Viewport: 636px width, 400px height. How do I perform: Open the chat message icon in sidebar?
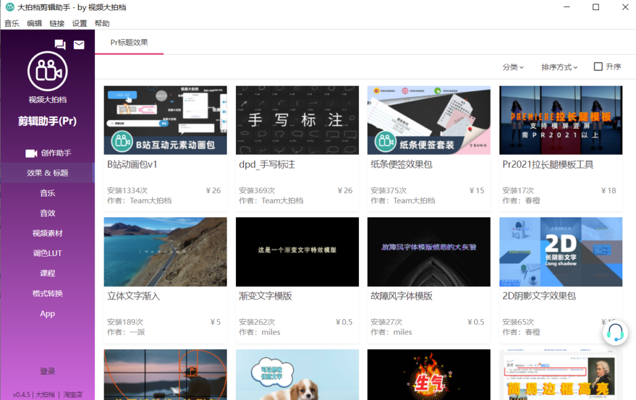click(x=60, y=45)
